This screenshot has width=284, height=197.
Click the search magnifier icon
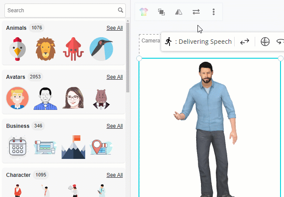[121, 10]
